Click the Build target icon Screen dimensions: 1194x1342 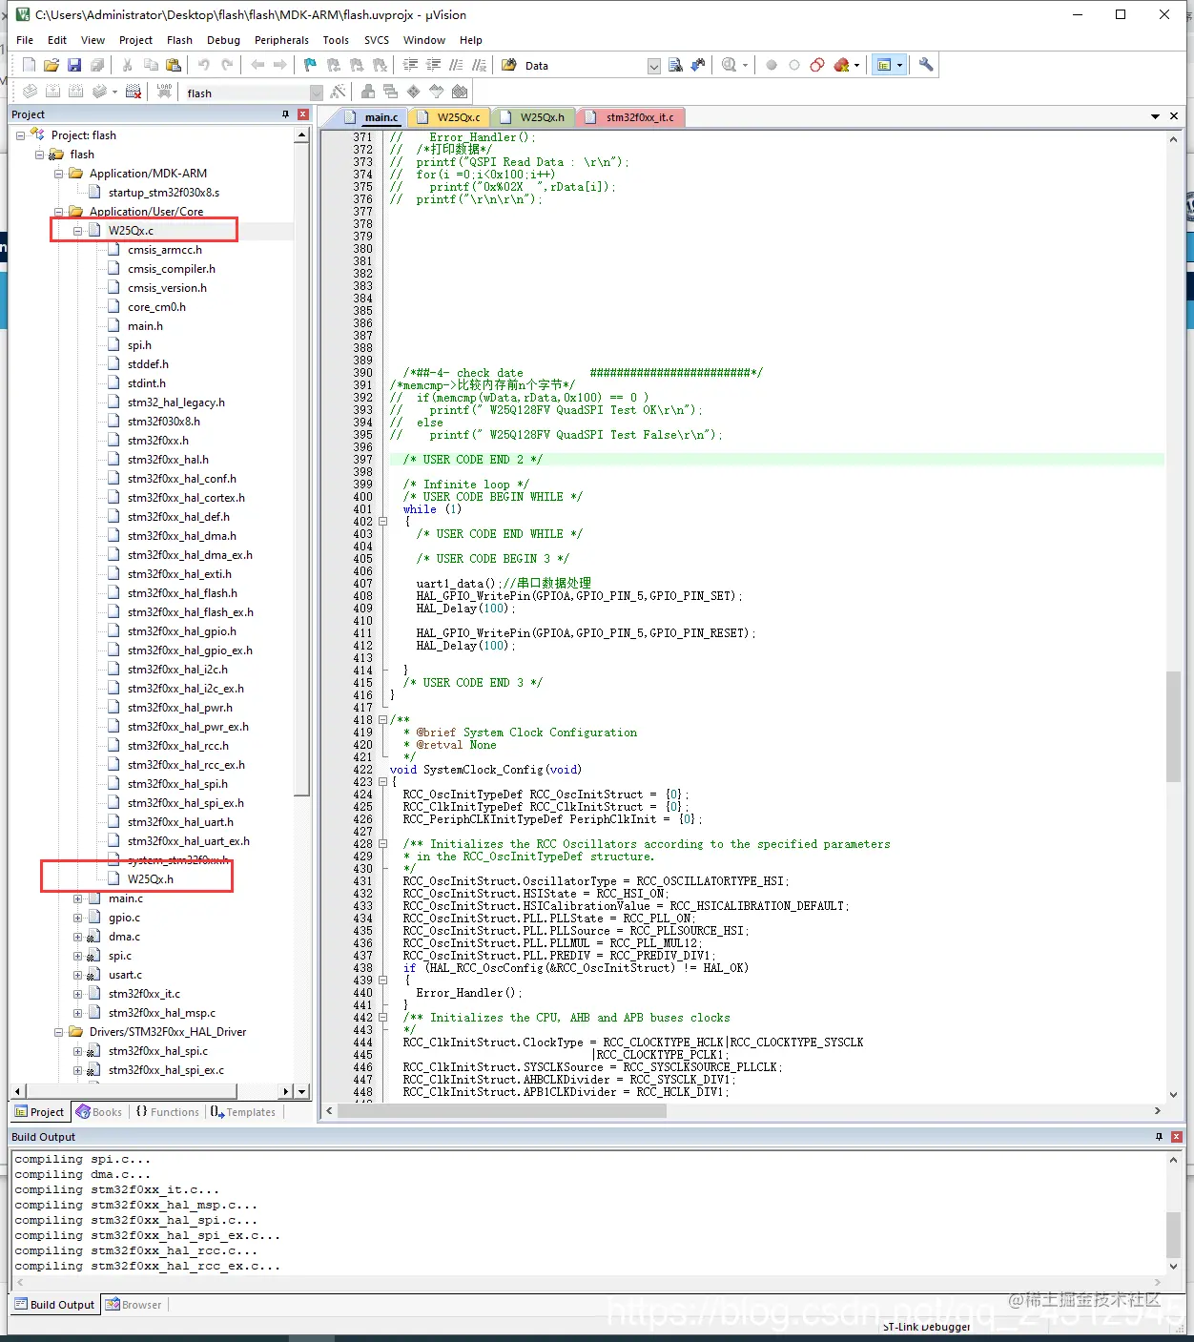(52, 92)
